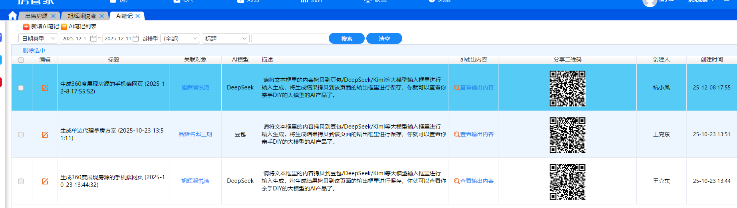Open the 晶耀名邸三期 linked object
The height and width of the screenshot is (208, 737).
pyautogui.click(x=195, y=134)
